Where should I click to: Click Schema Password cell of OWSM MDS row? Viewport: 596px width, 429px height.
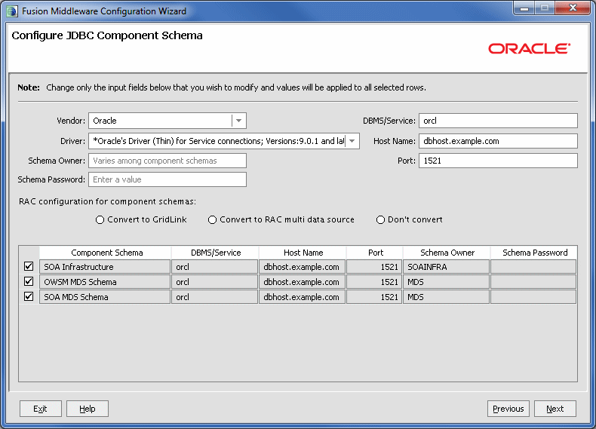[x=533, y=281]
